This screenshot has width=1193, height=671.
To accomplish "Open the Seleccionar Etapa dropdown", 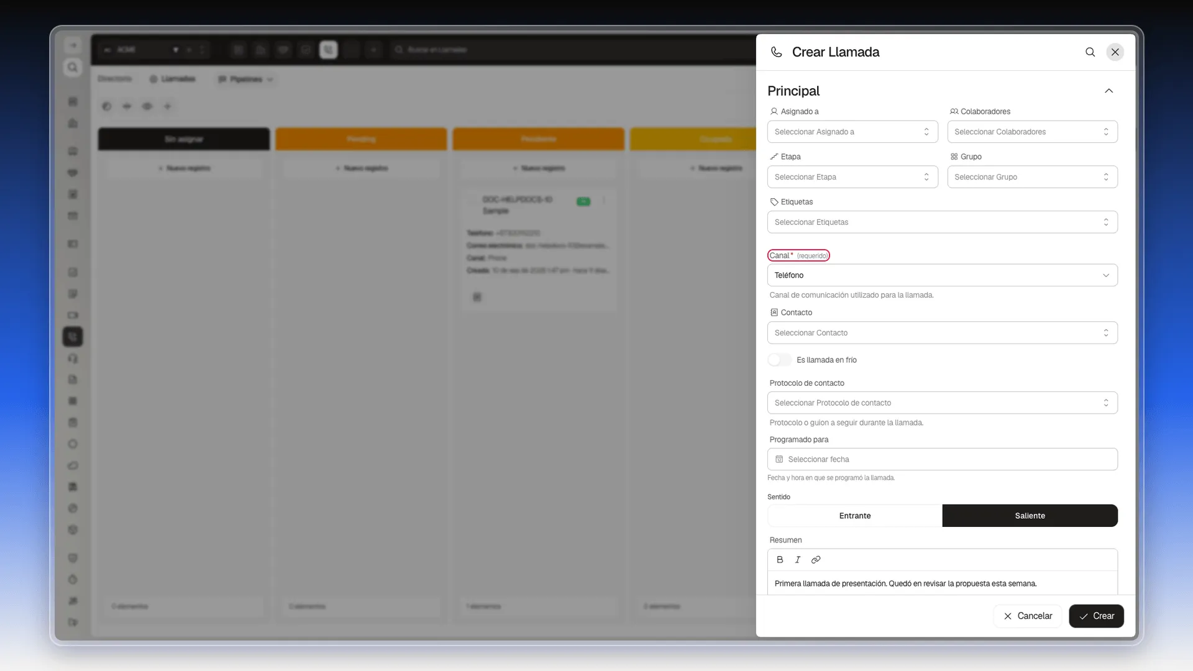I will (852, 177).
